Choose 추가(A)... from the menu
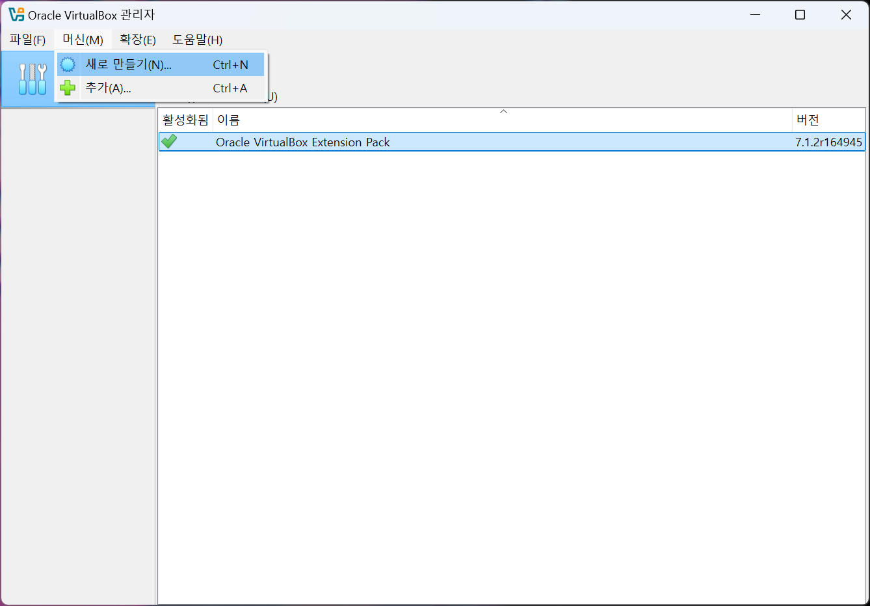870x606 pixels. 161,88
